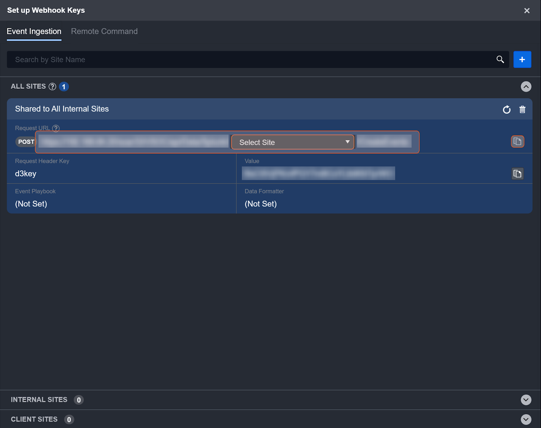
Task: Delete the Shared to All Internal Sites key
Action: click(522, 109)
